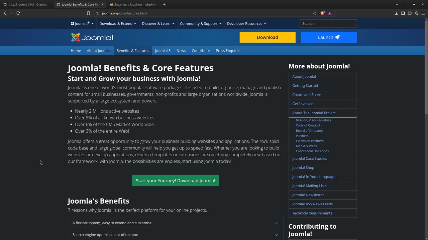The height and width of the screenshot is (240, 428).
Task: Open the Joomla!® dropdown menu
Action: pyautogui.click(x=82, y=24)
